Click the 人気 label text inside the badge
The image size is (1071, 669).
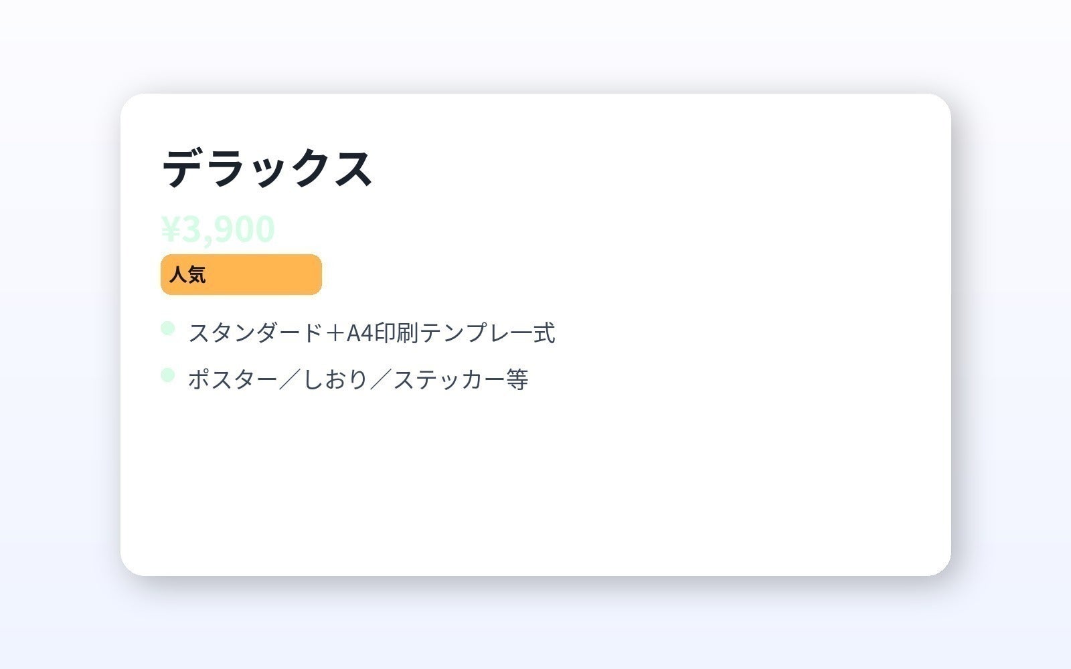click(187, 275)
